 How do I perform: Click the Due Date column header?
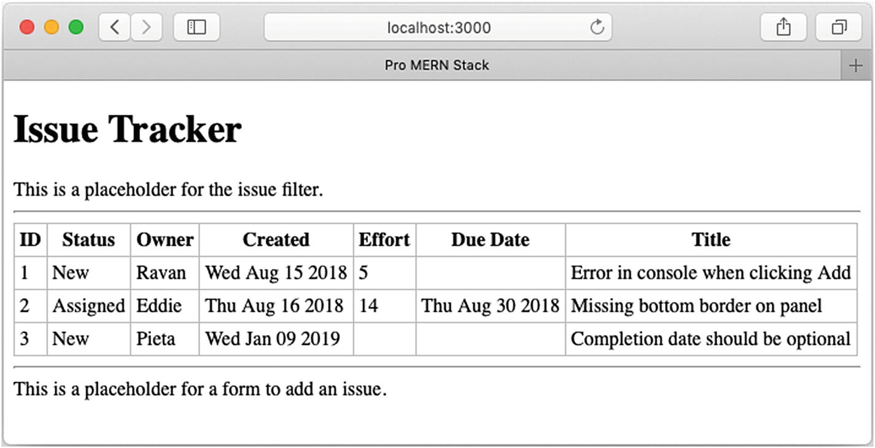[490, 239]
